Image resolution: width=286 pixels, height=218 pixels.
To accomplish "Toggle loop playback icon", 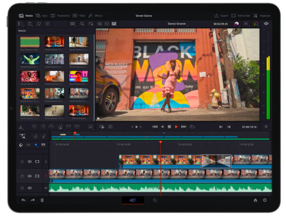I will pyautogui.click(x=192, y=127).
